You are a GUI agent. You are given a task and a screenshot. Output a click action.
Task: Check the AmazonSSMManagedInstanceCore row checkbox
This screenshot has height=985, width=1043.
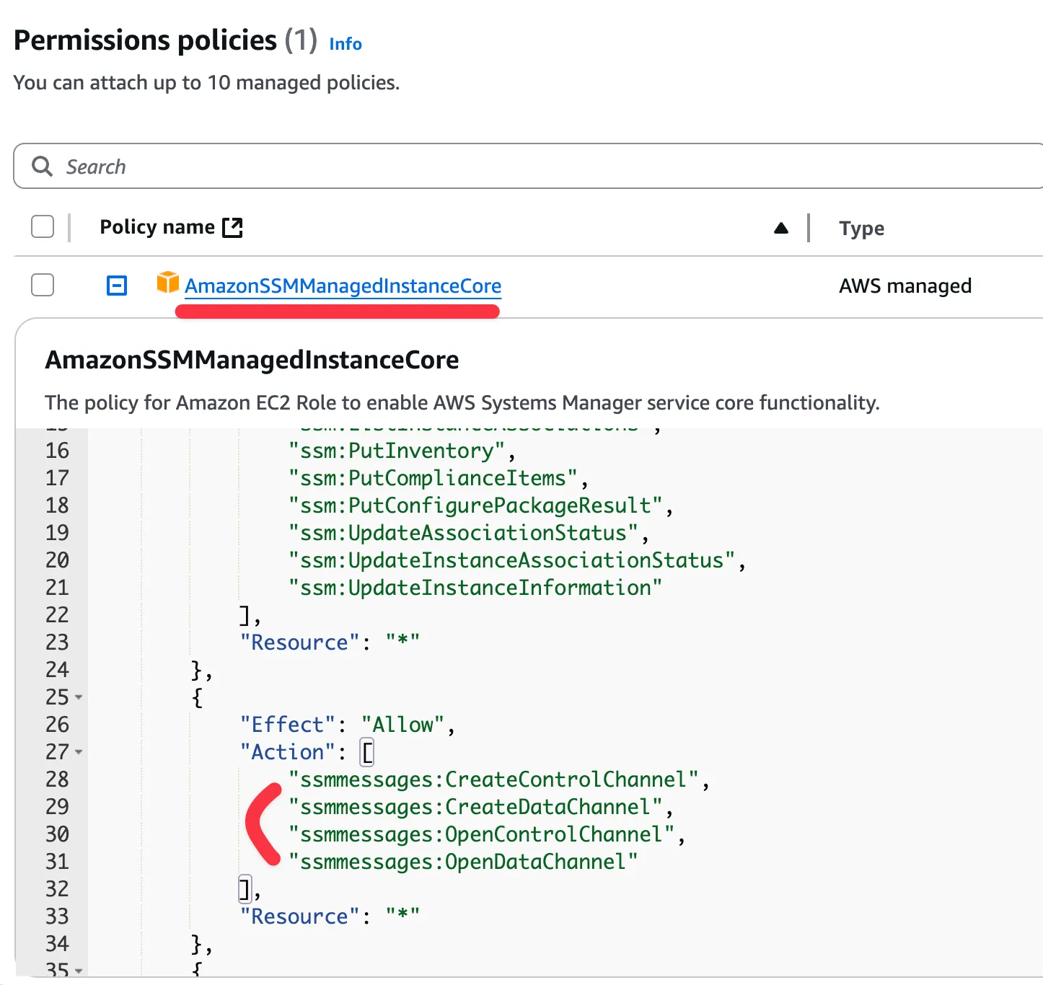tap(43, 285)
